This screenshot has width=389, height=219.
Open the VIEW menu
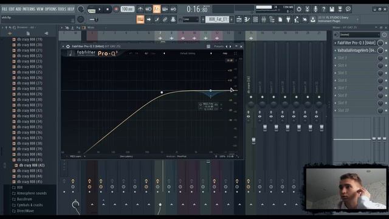tap(40, 9)
